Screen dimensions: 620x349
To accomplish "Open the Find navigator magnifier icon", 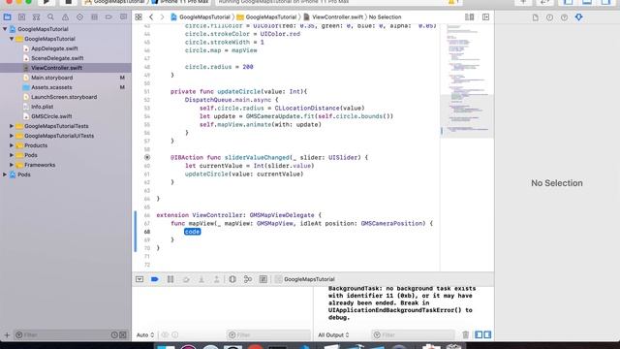I will 50,17.
